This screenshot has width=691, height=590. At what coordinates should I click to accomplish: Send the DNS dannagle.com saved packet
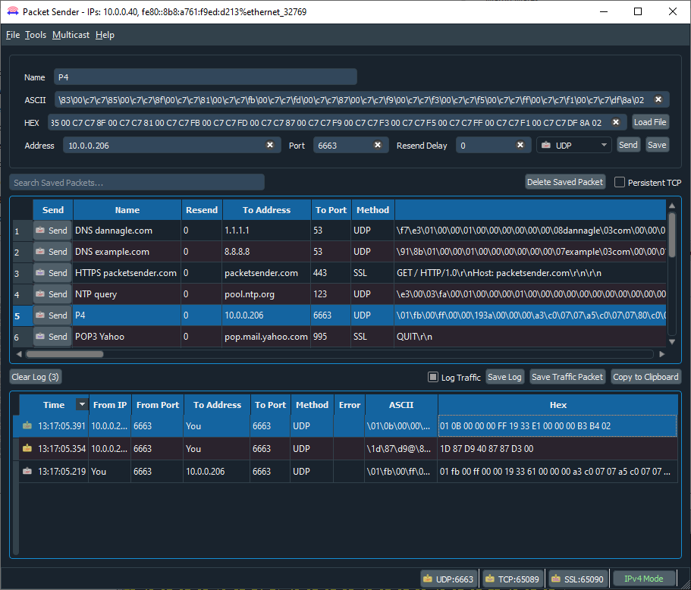52,231
